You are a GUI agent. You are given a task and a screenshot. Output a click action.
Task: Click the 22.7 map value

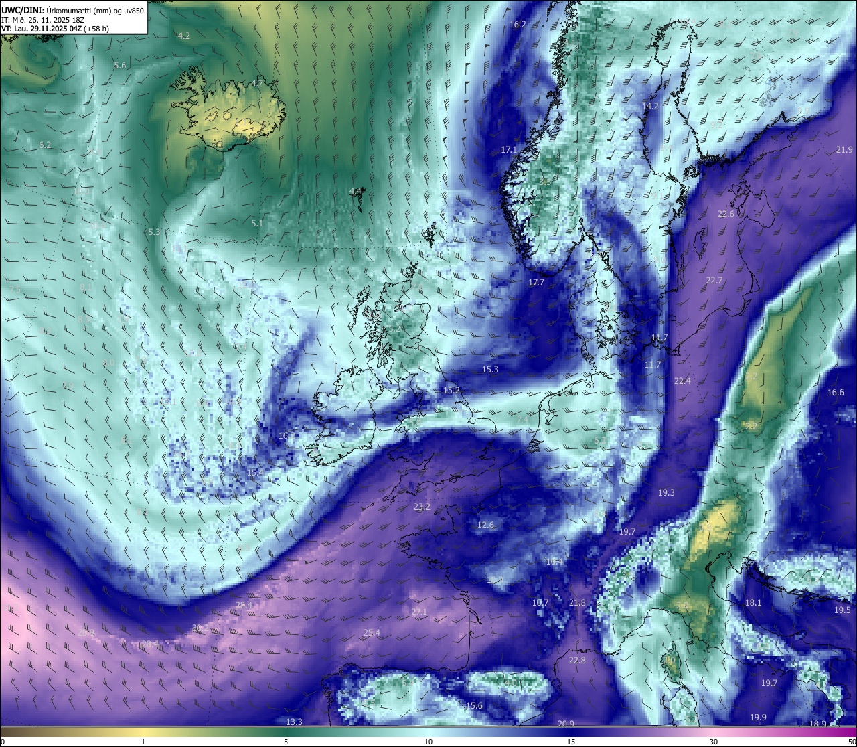click(x=714, y=281)
